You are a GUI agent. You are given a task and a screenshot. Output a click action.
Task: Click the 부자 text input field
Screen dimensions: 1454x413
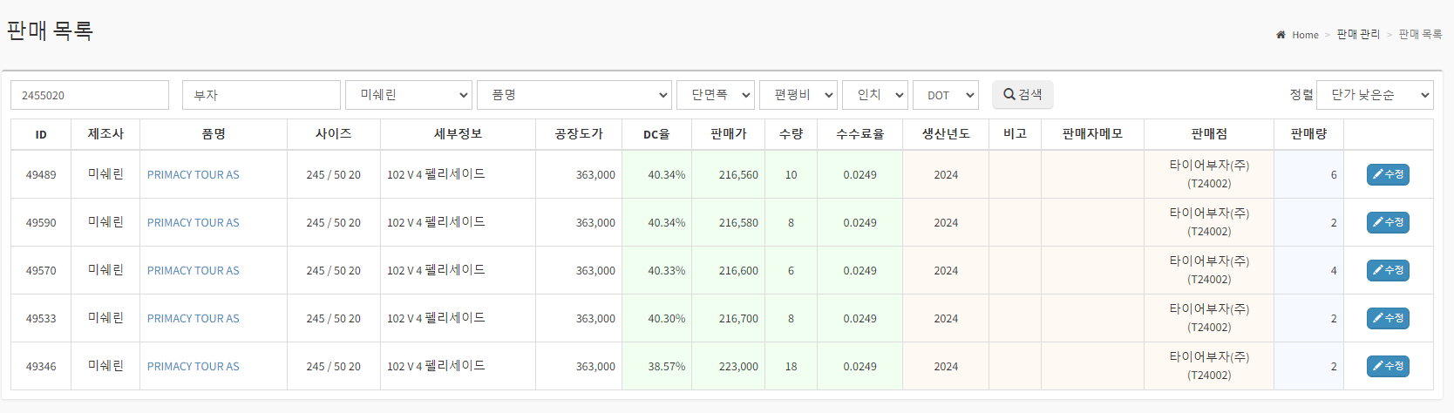tap(261, 95)
